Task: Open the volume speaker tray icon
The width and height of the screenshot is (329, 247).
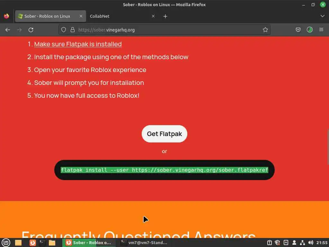Action: (x=311, y=242)
